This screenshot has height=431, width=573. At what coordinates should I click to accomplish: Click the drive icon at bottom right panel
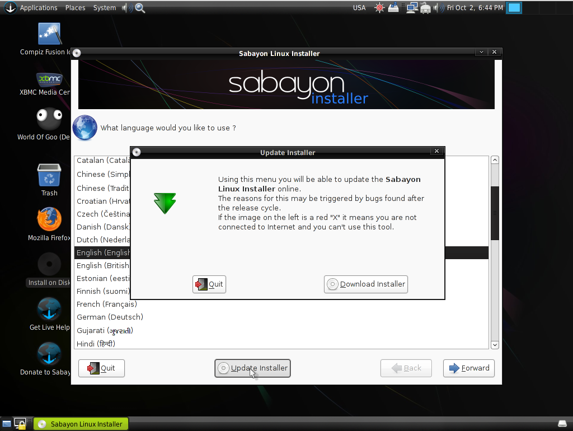pyautogui.click(x=562, y=424)
